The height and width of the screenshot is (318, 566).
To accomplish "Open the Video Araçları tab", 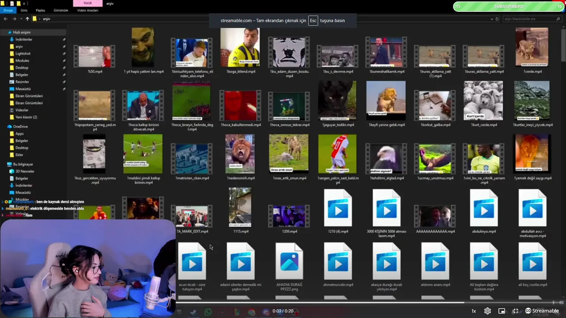I will click(x=88, y=10).
